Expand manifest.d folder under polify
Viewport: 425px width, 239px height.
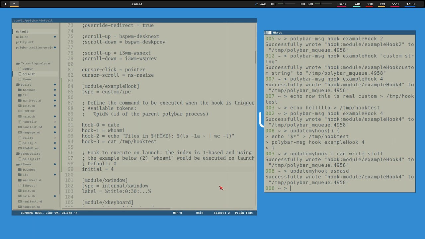pos(32,101)
